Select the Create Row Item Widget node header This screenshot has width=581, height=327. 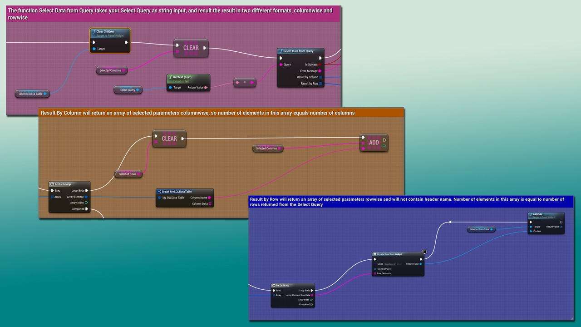(398, 254)
